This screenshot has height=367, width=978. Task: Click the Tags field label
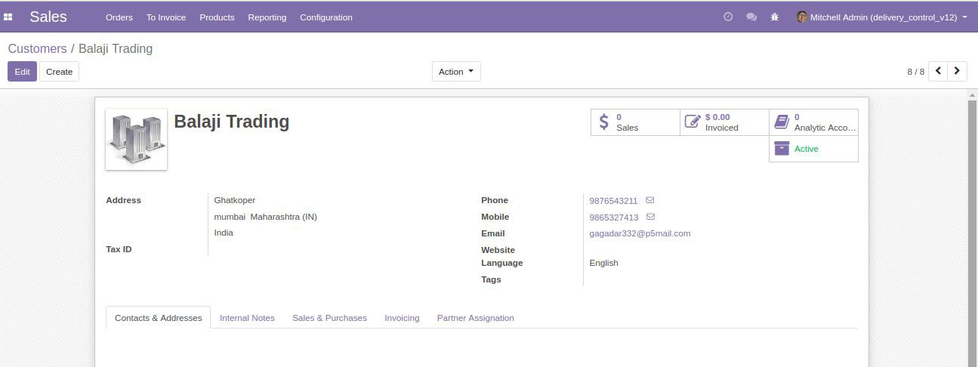point(491,279)
